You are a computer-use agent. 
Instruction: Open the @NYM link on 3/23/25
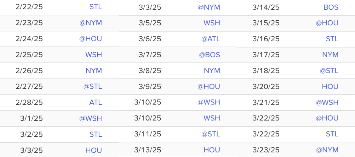tap(327, 150)
